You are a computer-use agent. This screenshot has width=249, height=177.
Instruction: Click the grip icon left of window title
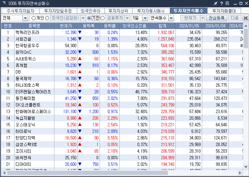pyautogui.click(x=4, y=3)
